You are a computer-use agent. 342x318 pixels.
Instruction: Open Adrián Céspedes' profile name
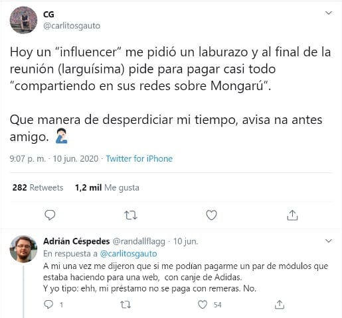[76, 241]
